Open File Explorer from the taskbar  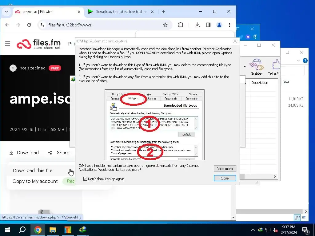click(53, 230)
